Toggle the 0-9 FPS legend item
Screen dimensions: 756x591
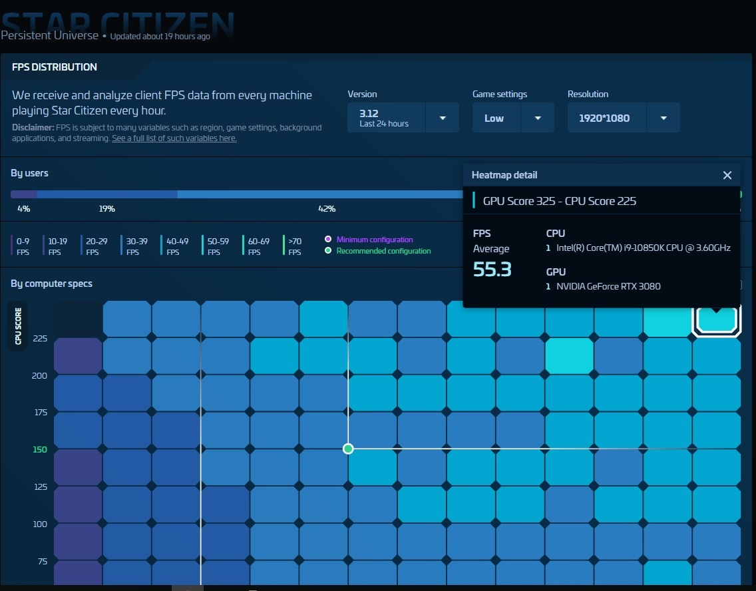coord(22,246)
